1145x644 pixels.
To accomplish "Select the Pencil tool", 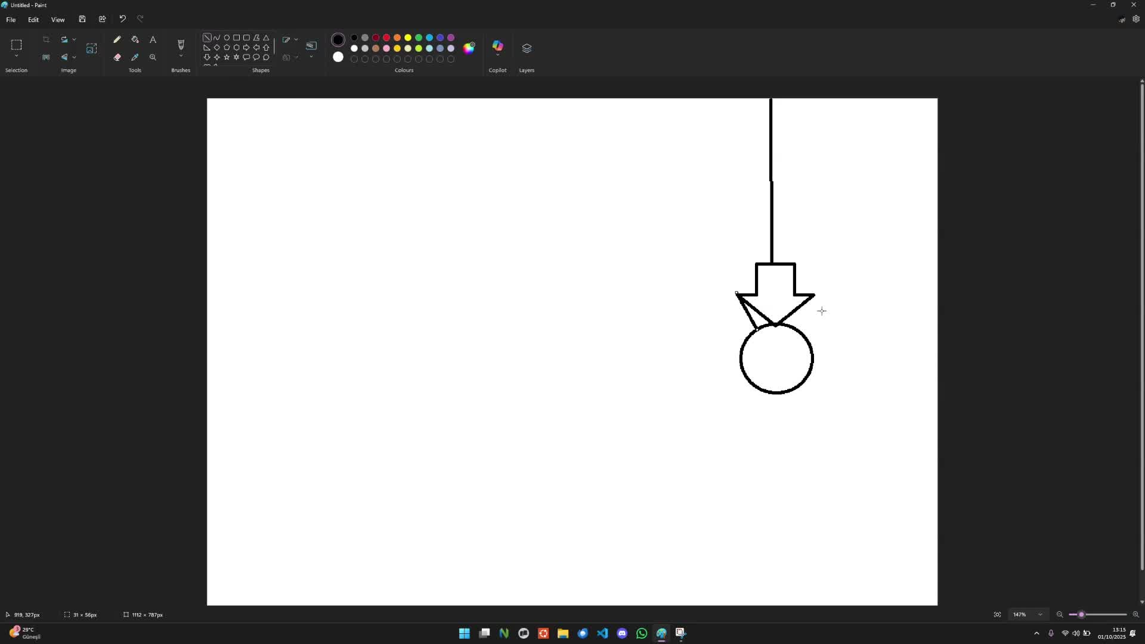I will (117, 39).
